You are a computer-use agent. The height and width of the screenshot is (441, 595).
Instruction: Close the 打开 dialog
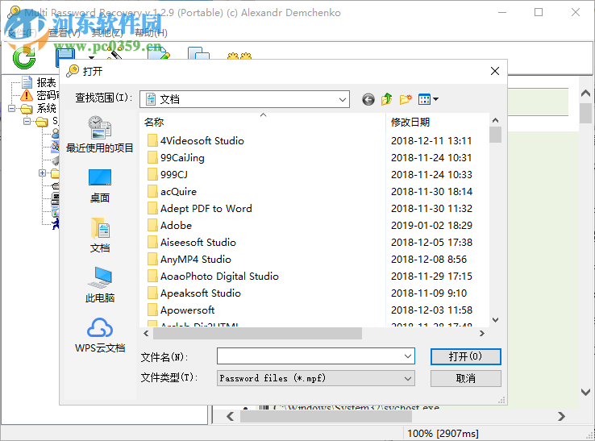point(495,71)
